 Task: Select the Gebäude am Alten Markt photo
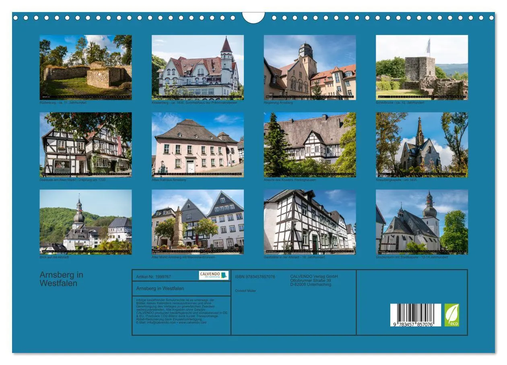pos(85,144)
